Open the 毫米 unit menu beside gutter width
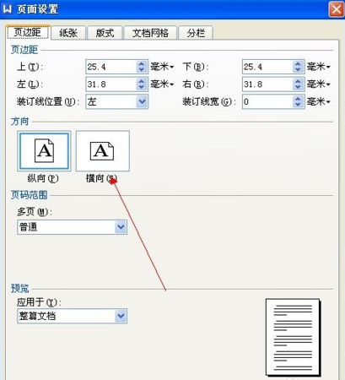 [x=319, y=101]
